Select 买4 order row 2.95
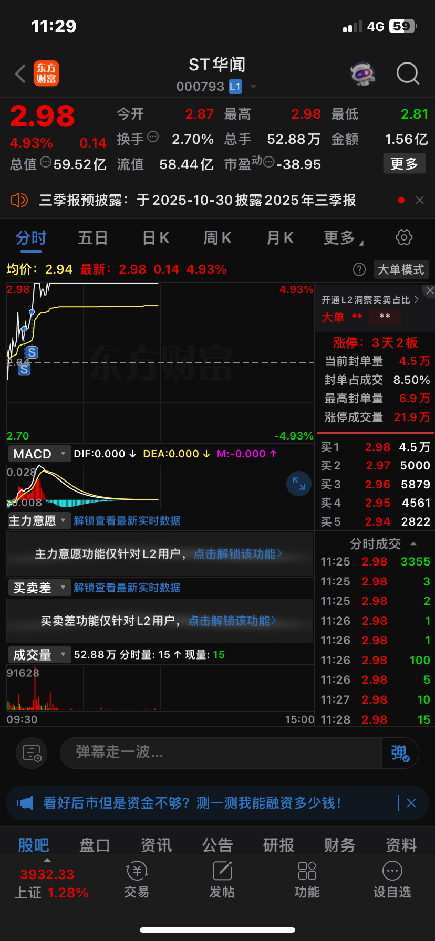 375,503
